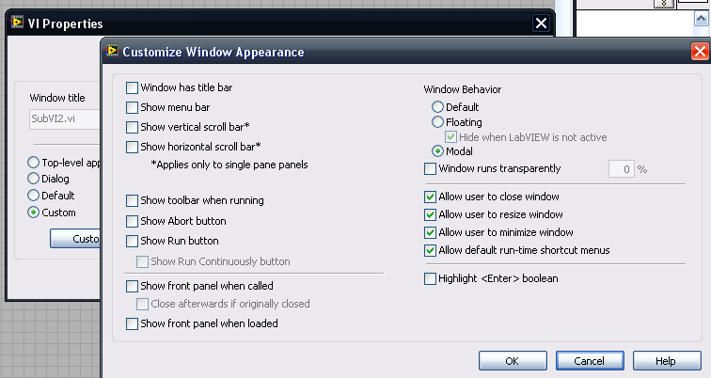Close the VI Properties window
The image size is (711, 378).
pyautogui.click(x=541, y=24)
